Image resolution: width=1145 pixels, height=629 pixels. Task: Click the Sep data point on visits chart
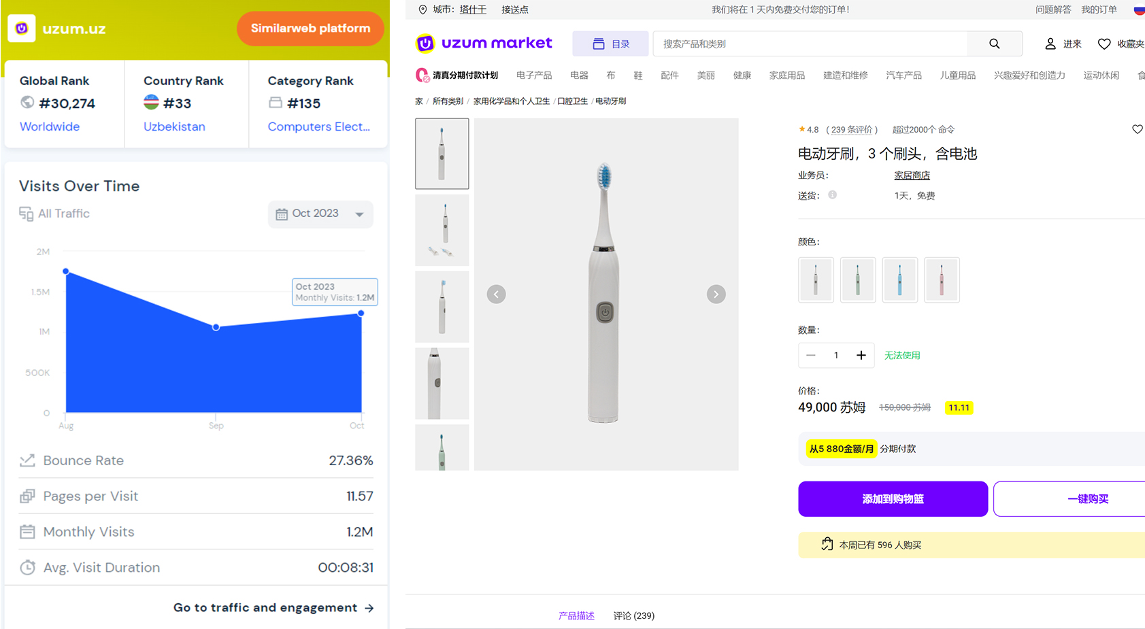click(x=216, y=327)
